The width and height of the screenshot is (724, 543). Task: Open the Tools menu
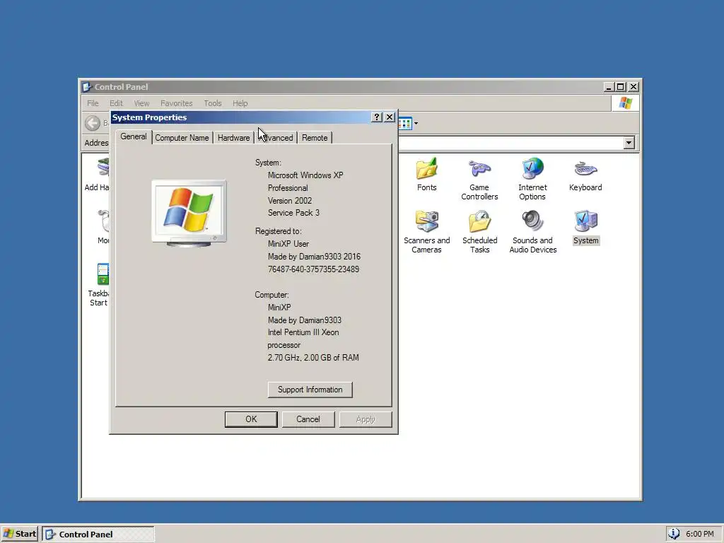click(213, 103)
